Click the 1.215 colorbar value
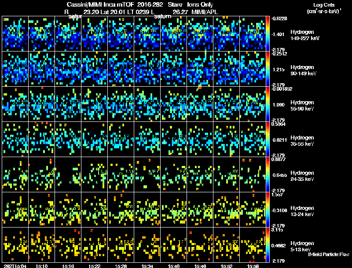 (279, 70)
